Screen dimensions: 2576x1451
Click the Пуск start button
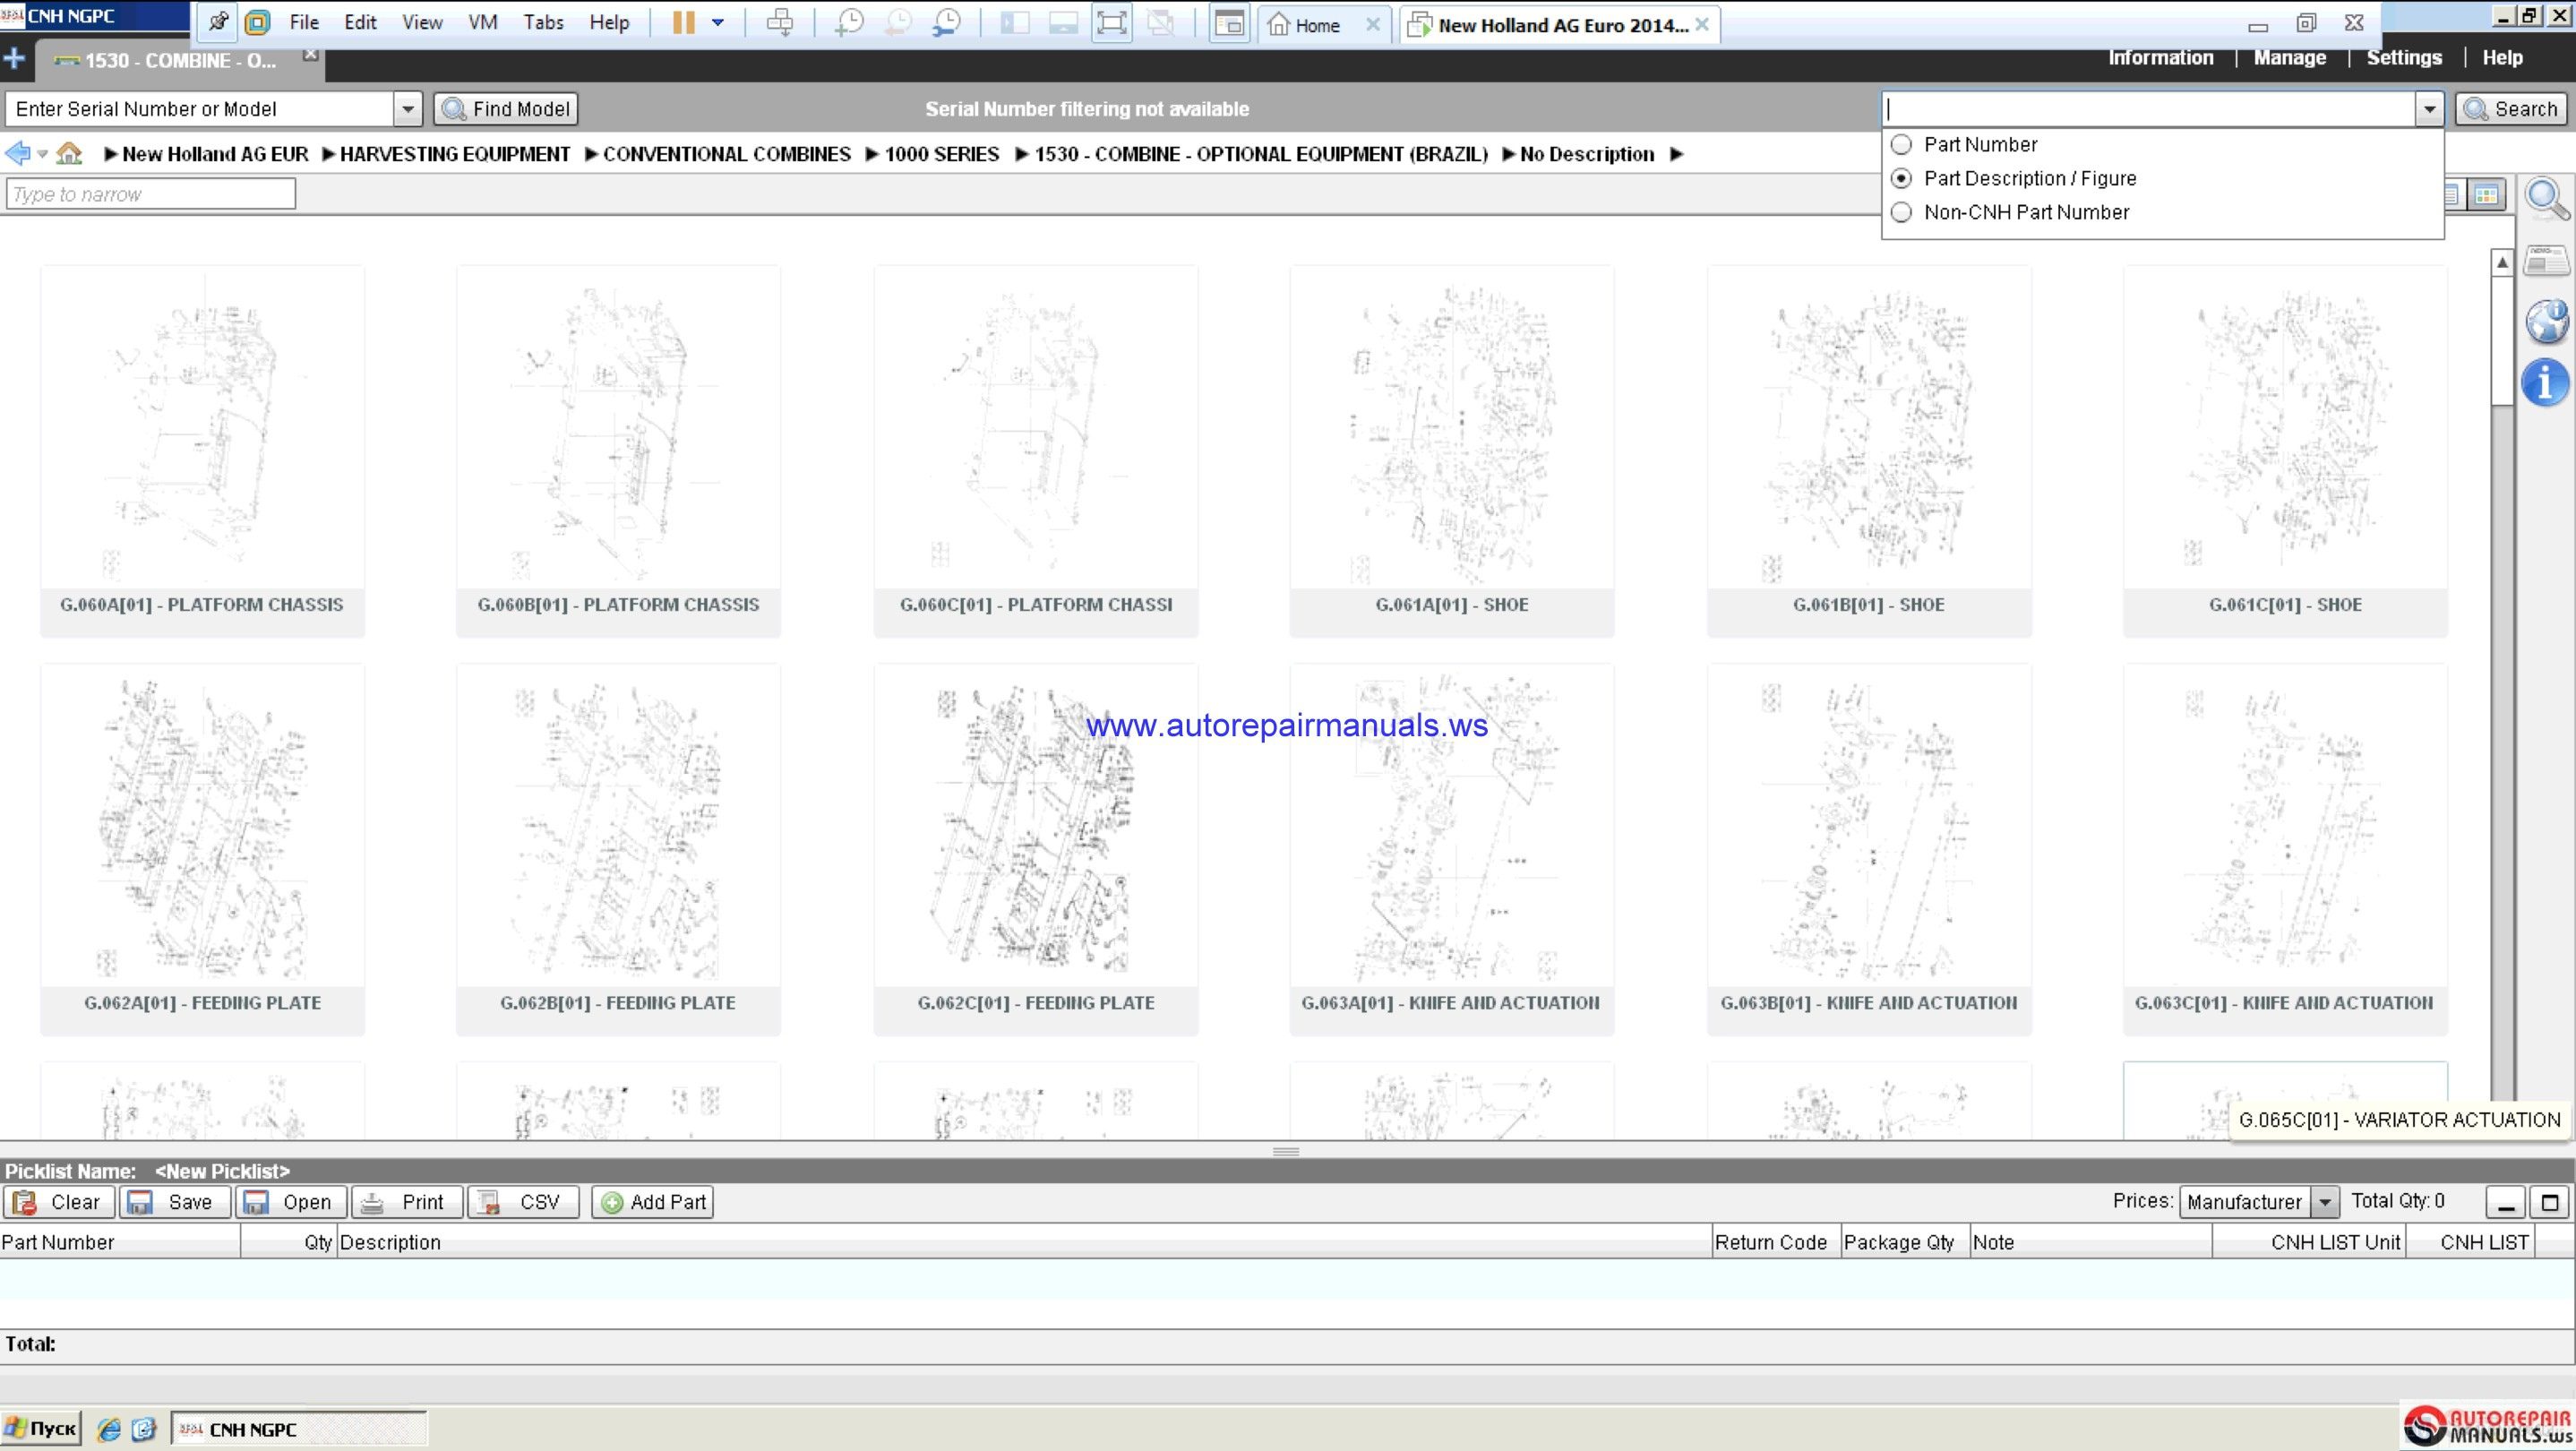41,1428
